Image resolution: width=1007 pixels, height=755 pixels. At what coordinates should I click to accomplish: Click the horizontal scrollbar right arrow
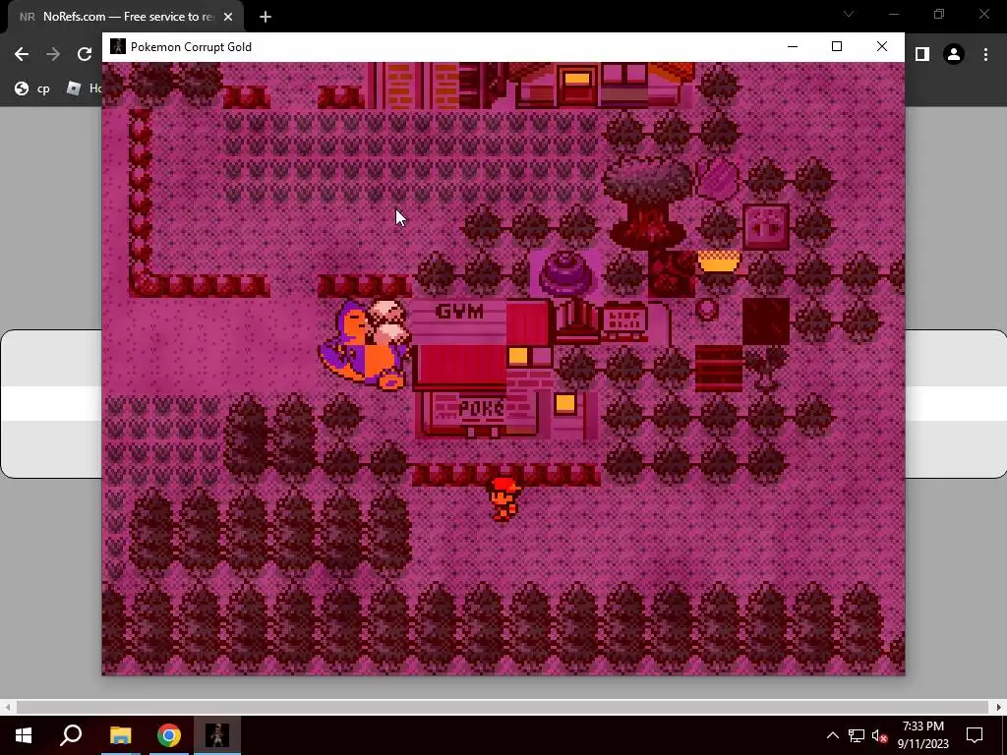[999, 707]
